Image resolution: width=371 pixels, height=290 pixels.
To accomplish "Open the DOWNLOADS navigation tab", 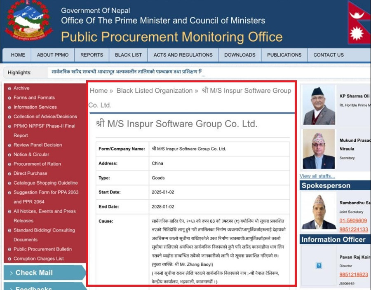I will click(240, 55).
